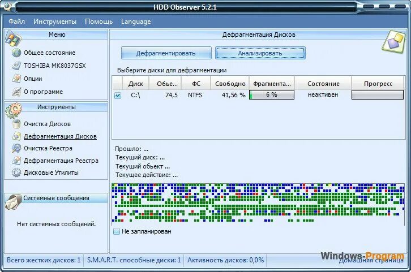This screenshot has height=272, width=411.
Task: Click the Дефрагментировать button
Action: click(x=166, y=53)
